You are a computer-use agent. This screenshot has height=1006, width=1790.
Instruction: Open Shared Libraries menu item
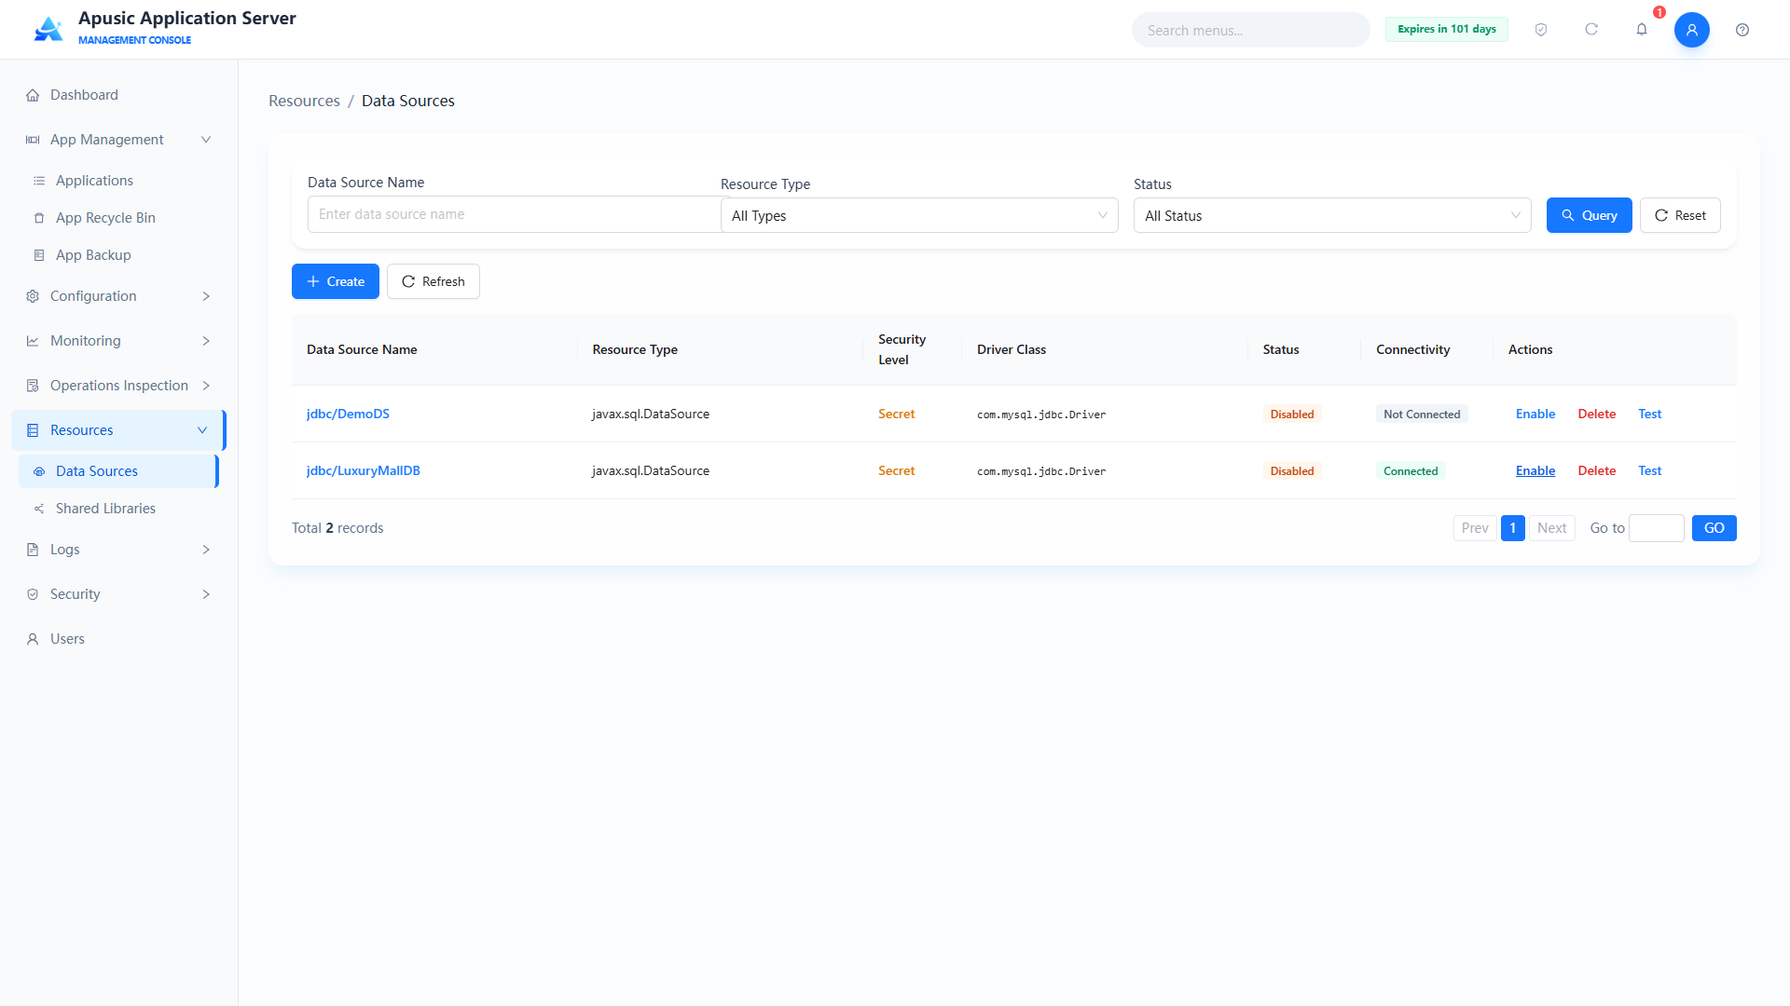pos(118,509)
